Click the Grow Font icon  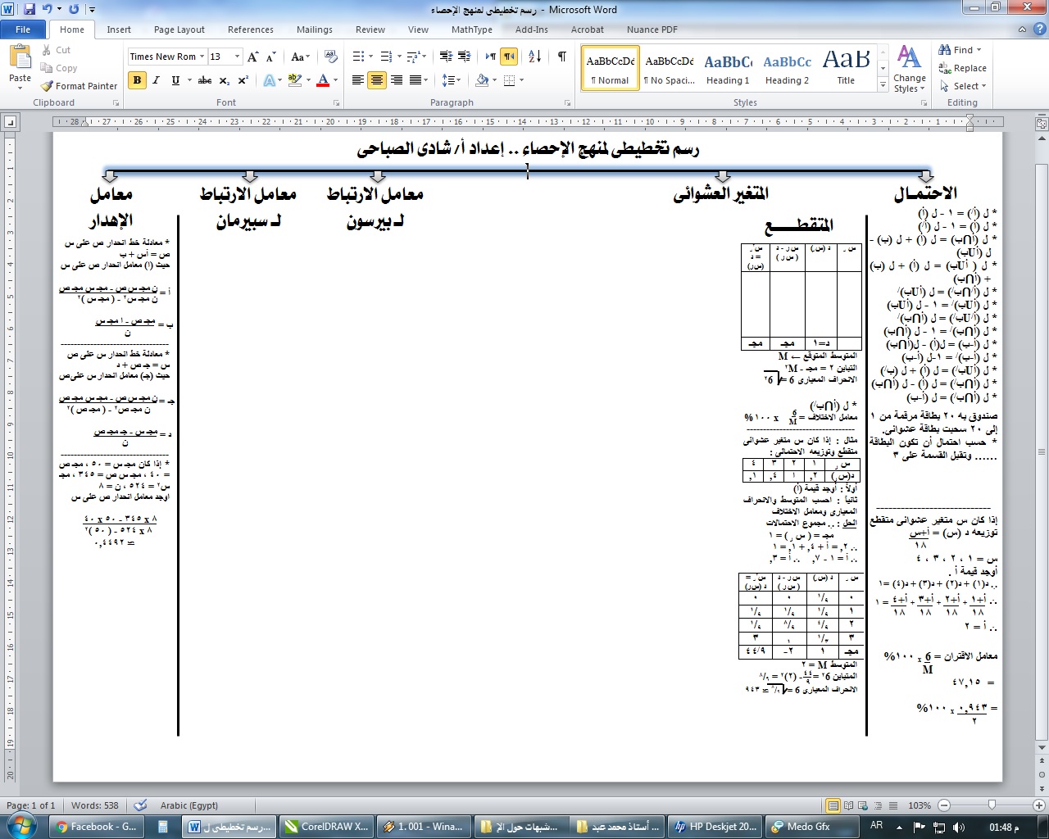tap(252, 57)
